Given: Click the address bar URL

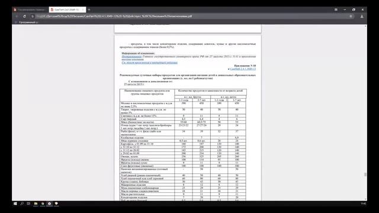Looking at the screenshot, I should pos(114,16).
